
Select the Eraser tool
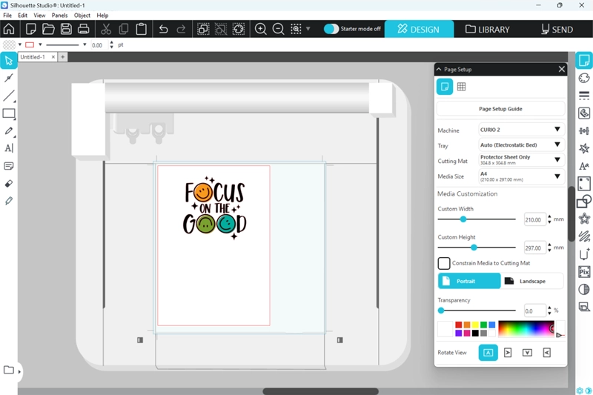point(9,183)
